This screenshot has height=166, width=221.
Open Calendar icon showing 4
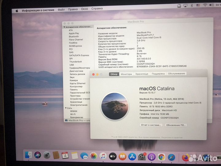pos(65,156)
